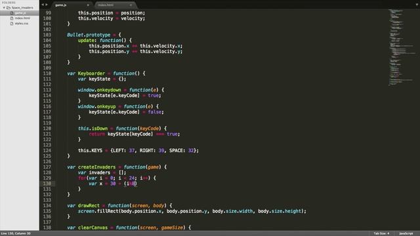Click the number 24 on line 129
Image resolution: width=420 pixels, height=236 pixels.
(132, 178)
